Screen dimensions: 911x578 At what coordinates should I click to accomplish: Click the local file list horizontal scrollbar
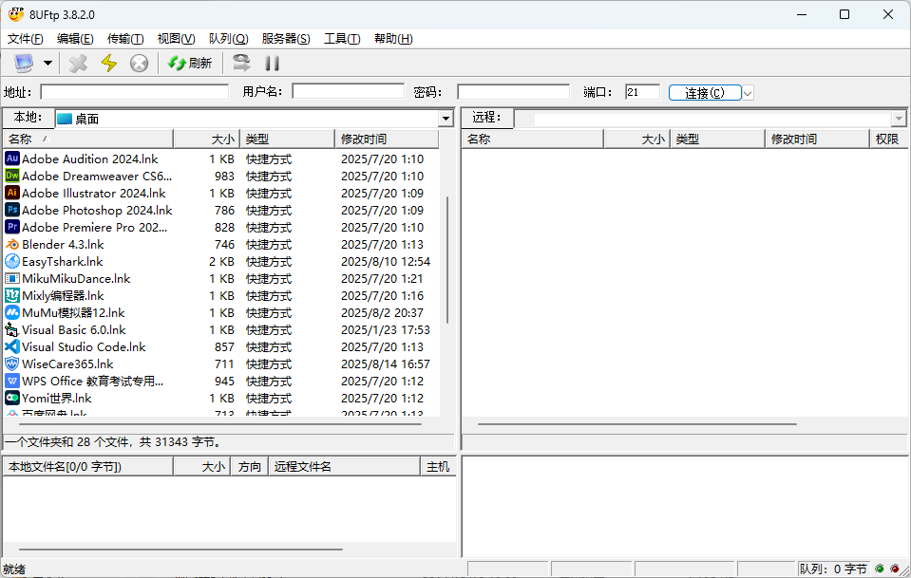[219, 423]
